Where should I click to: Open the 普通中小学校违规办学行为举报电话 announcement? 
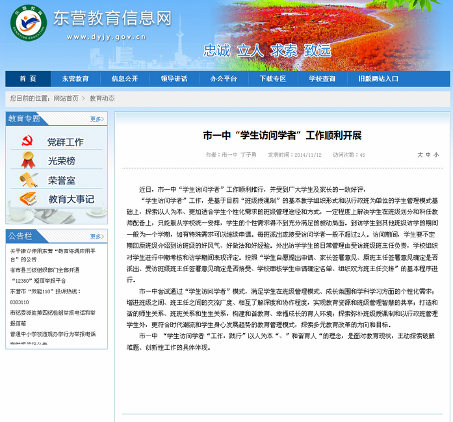(x=53, y=334)
